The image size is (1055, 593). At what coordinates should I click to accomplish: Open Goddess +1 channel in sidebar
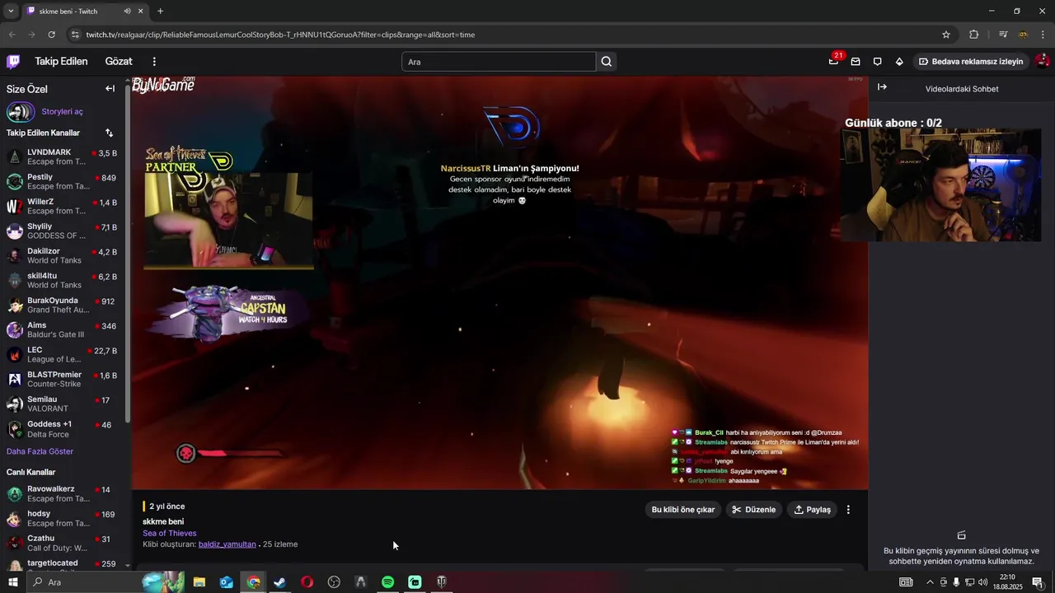pos(63,429)
